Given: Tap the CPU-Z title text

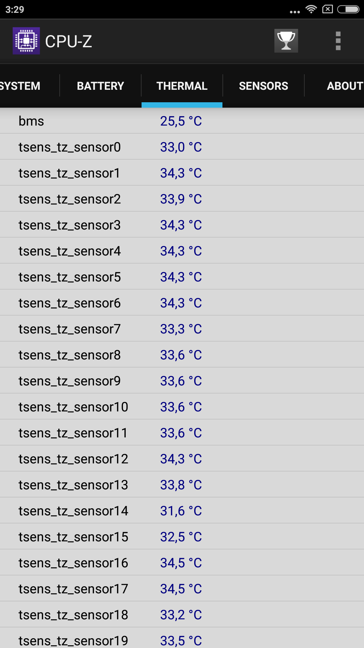Looking at the screenshot, I should pyautogui.click(x=68, y=41).
